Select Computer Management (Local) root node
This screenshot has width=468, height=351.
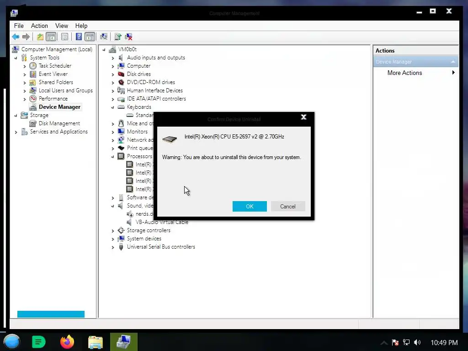[x=57, y=49]
